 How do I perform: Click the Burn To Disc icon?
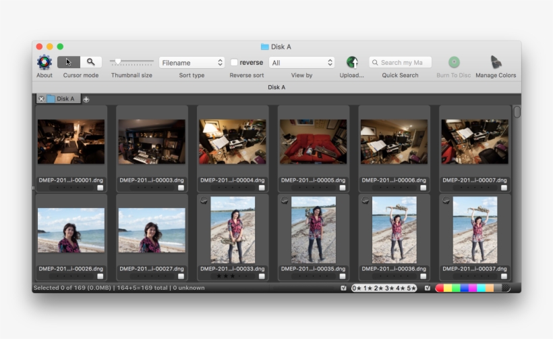(454, 62)
